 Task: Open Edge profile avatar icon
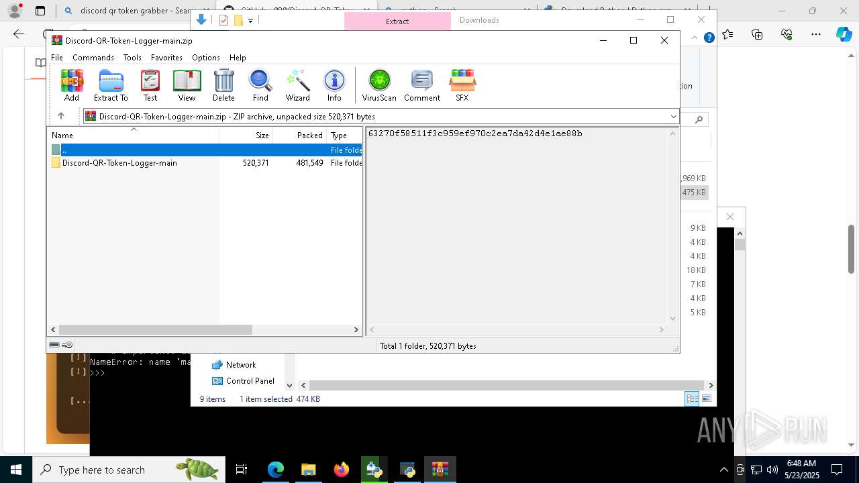pos(15,11)
